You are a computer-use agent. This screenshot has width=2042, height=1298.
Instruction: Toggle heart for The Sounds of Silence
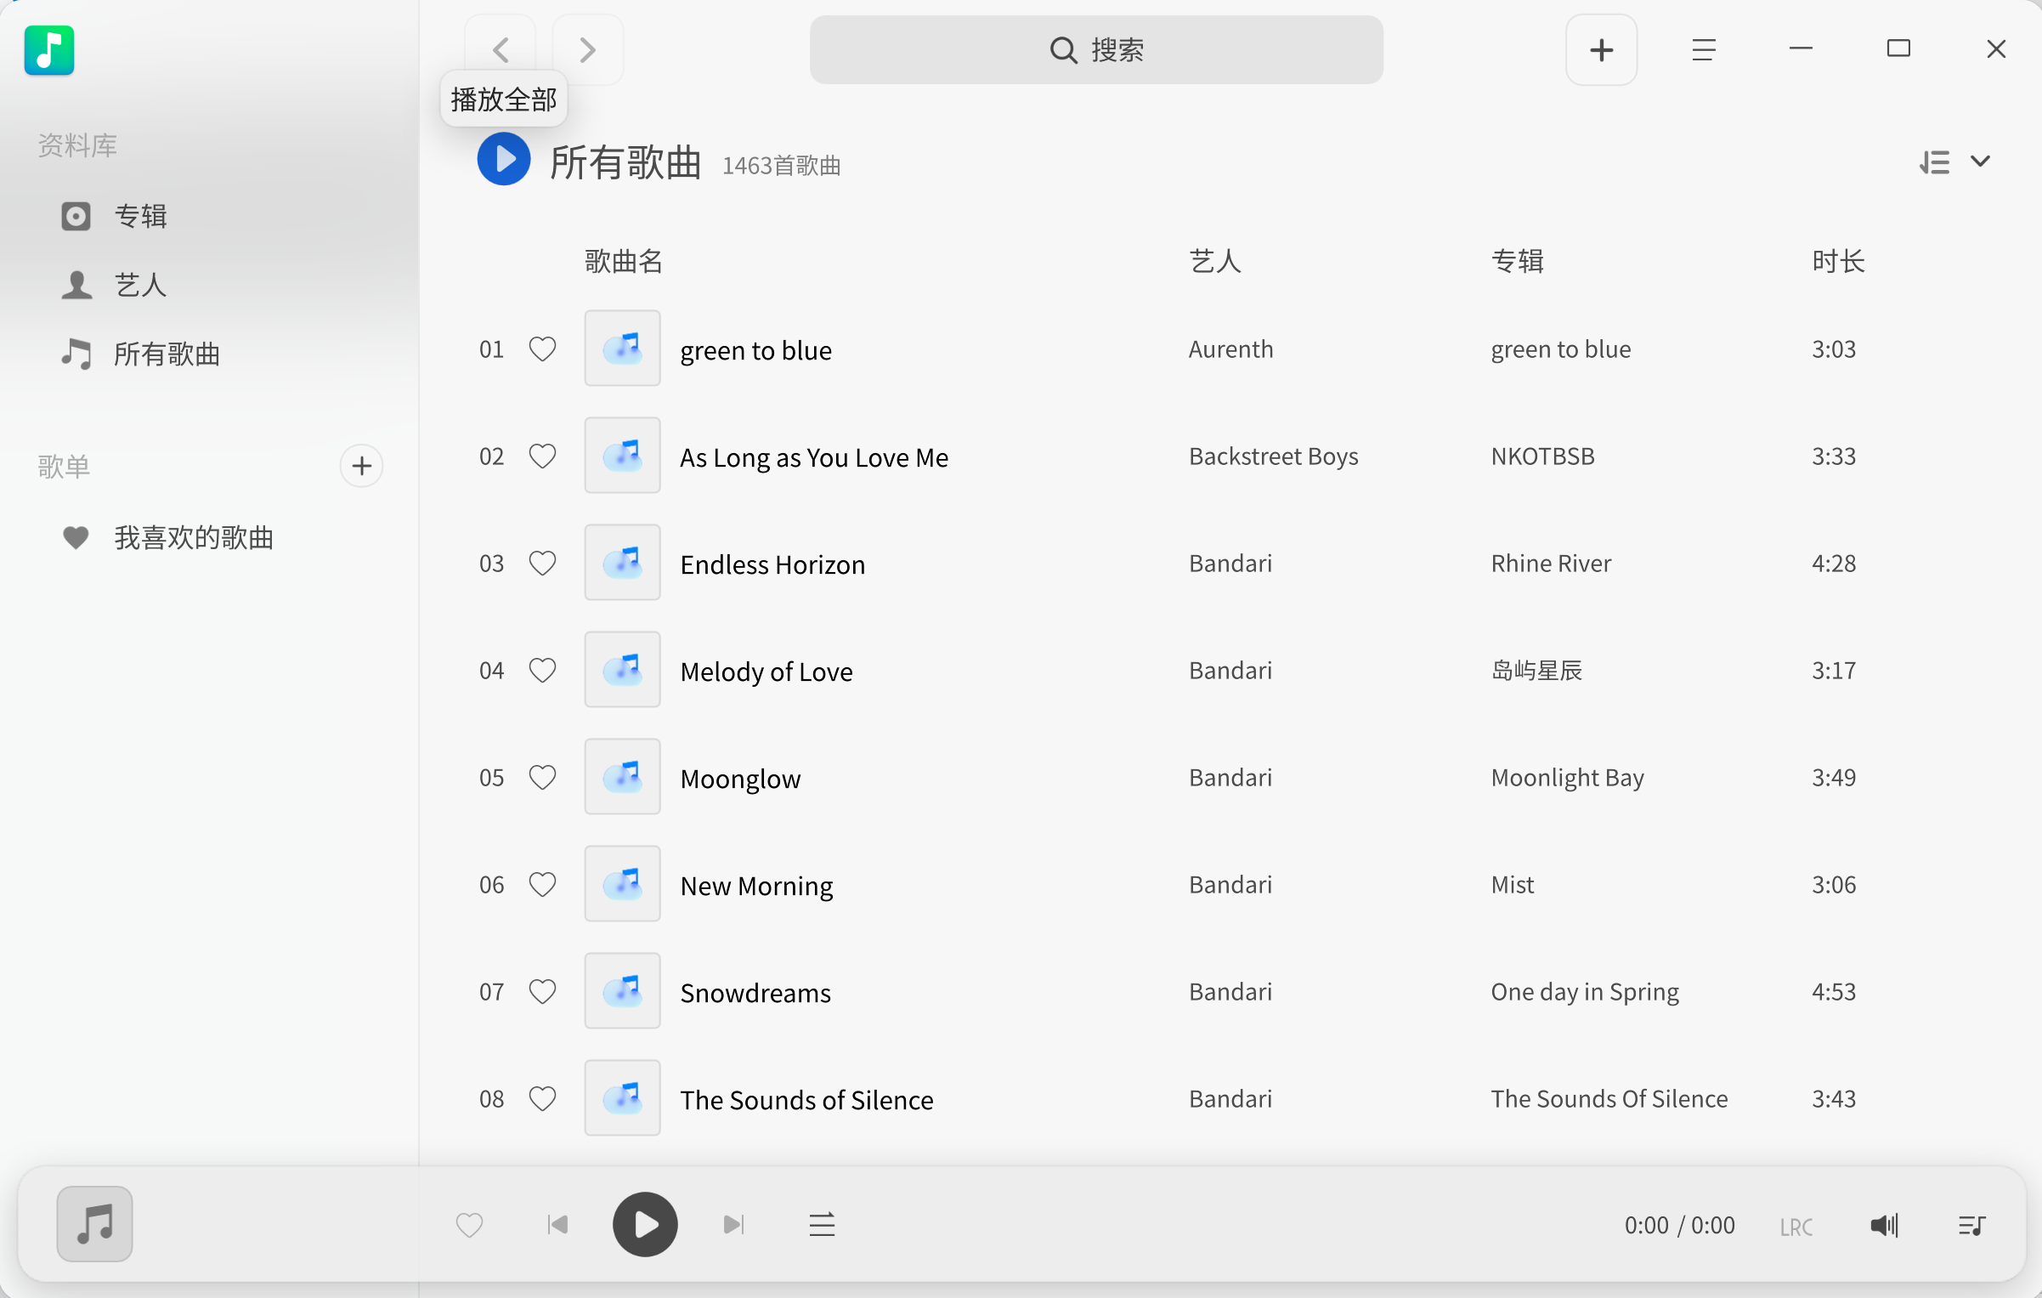click(542, 1098)
